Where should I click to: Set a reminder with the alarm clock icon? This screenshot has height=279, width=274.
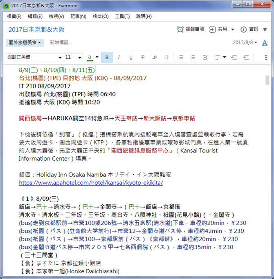[180, 29]
